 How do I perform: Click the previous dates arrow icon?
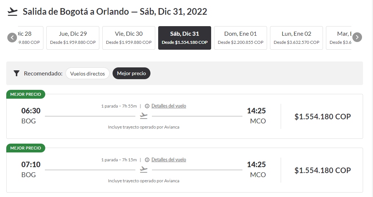(12, 38)
